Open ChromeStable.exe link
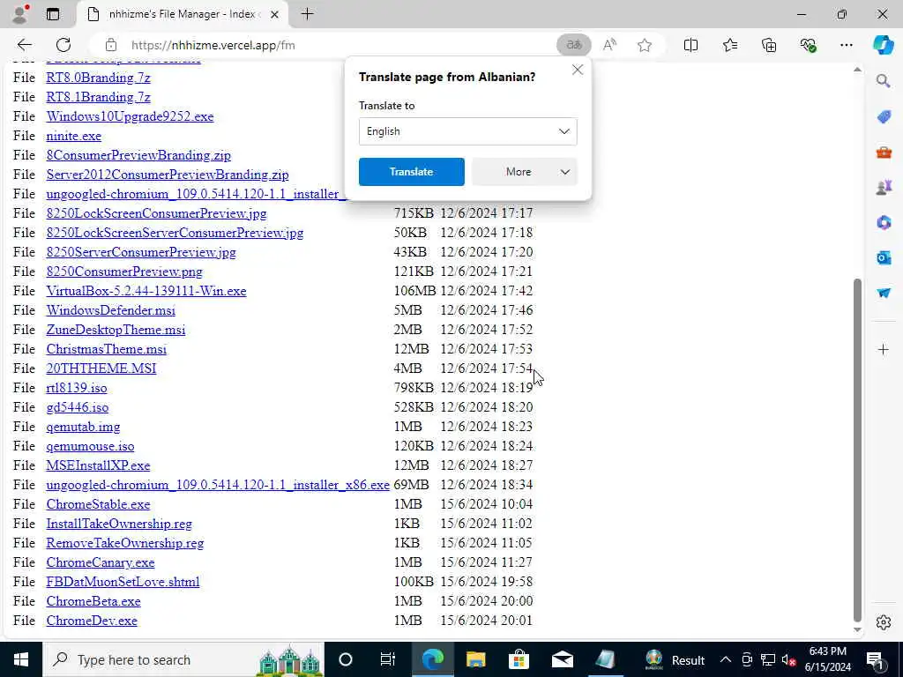Screen dimensions: 903x677 tap(99, 504)
